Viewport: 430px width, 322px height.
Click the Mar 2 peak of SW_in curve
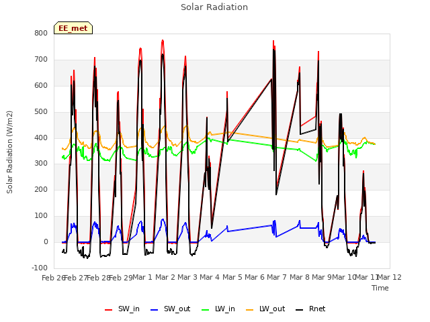(163, 41)
